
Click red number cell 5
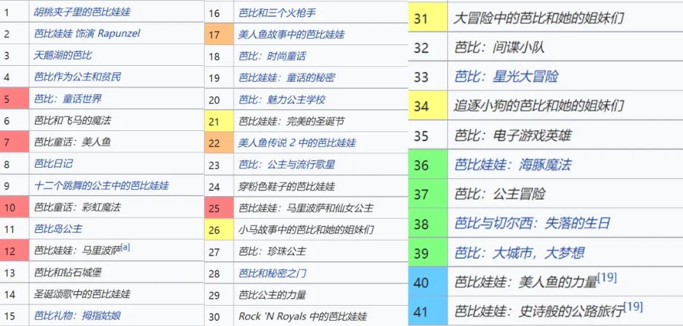coord(15,99)
